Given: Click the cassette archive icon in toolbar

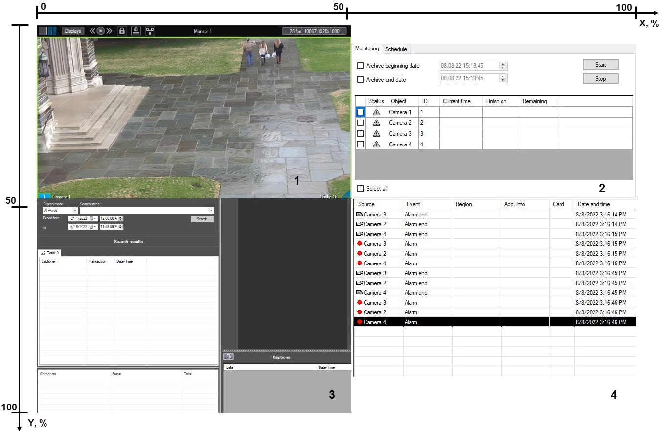Looking at the screenshot, I should click(150, 31).
